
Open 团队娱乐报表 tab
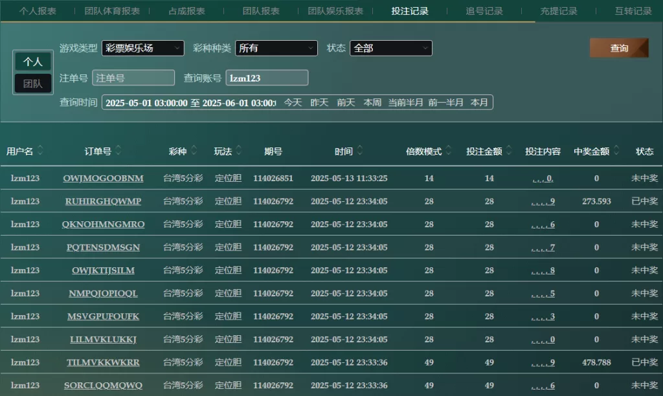pyautogui.click(x=335, y=11)
